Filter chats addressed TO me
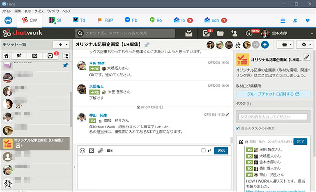Screen dimensions: 316x192 pos(35,56)
